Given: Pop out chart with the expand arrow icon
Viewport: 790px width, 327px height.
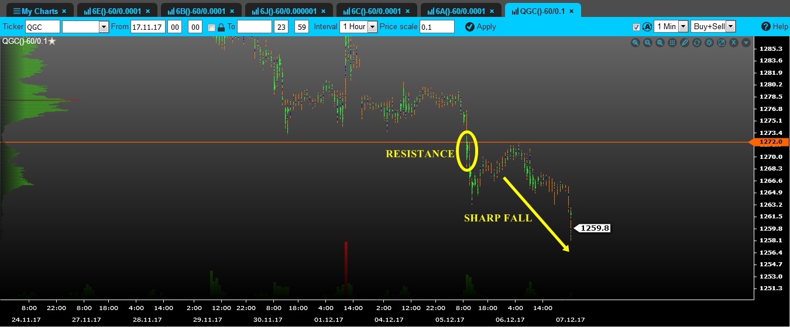Looking at the screenshot, I should pos(722,43).
